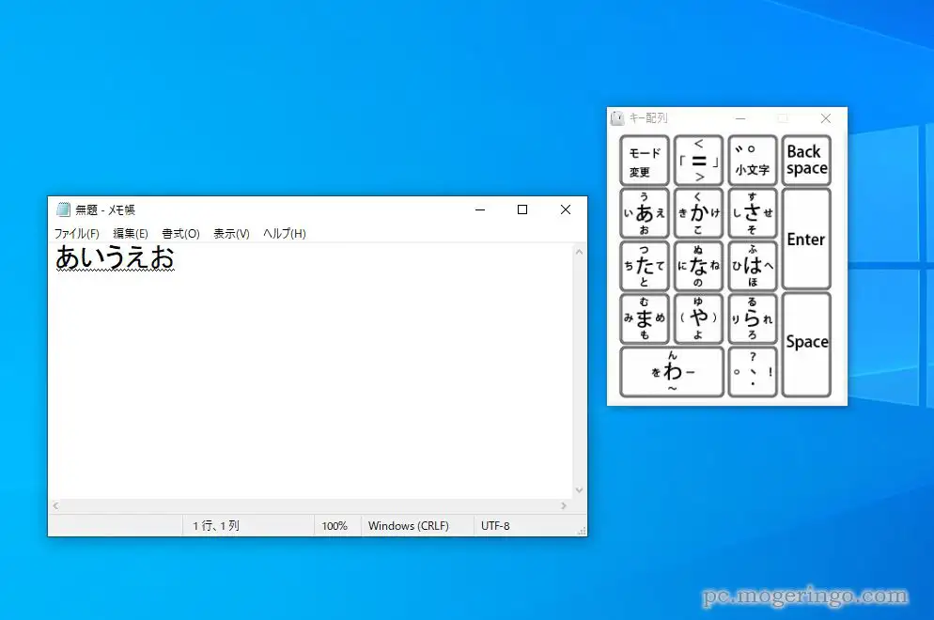Minimize the Notepad window
The width and height of the screenshot is (934, 620).
[480, 209]
